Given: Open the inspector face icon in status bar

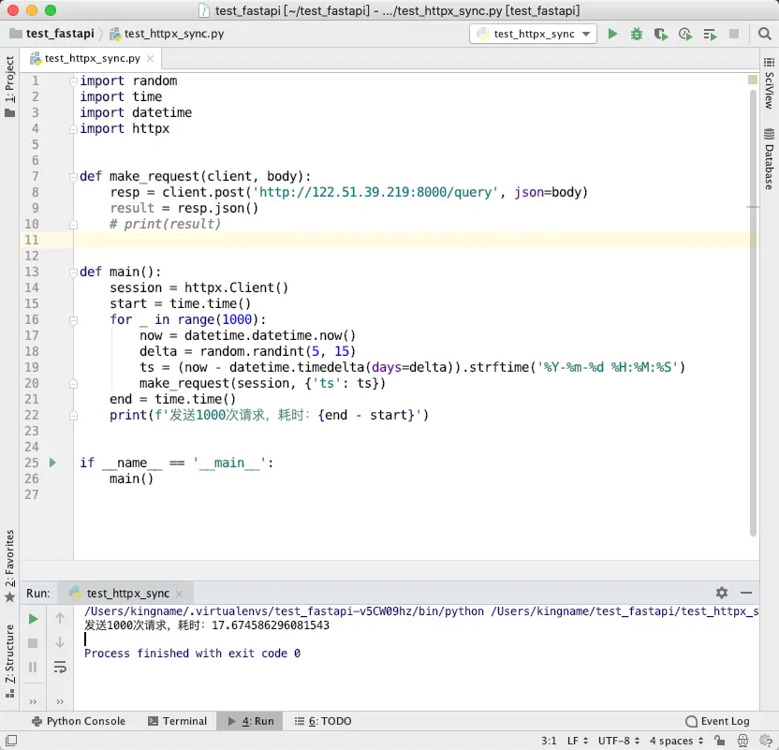Looking at the screenshot, I should 742,741.
